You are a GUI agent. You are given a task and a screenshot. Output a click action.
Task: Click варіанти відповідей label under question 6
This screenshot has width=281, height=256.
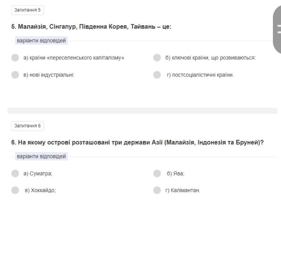(41, 156)
